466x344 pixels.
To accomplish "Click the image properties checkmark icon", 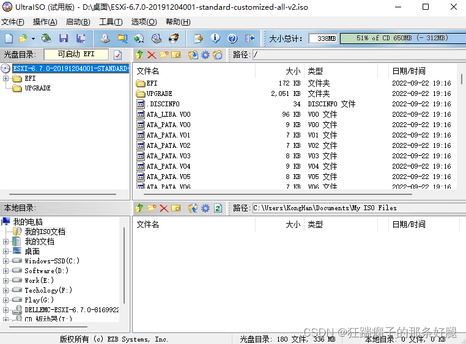I will [x=117, y=54].
